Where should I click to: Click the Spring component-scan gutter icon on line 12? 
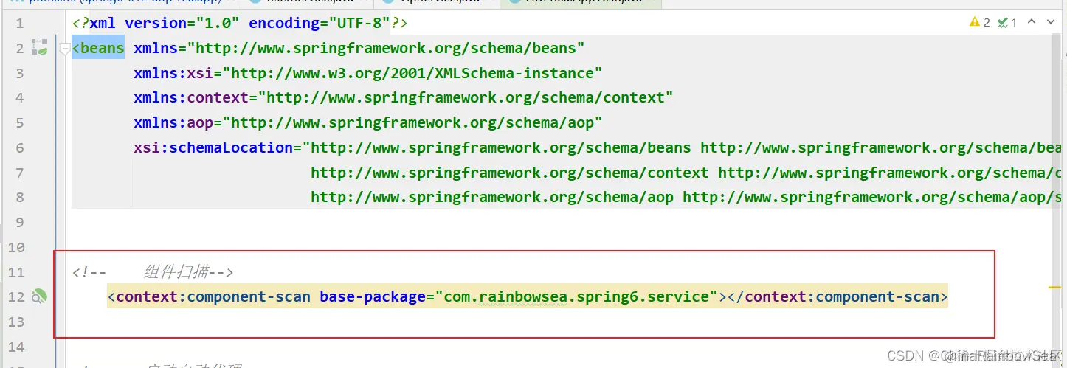click(x=40, y=297)
